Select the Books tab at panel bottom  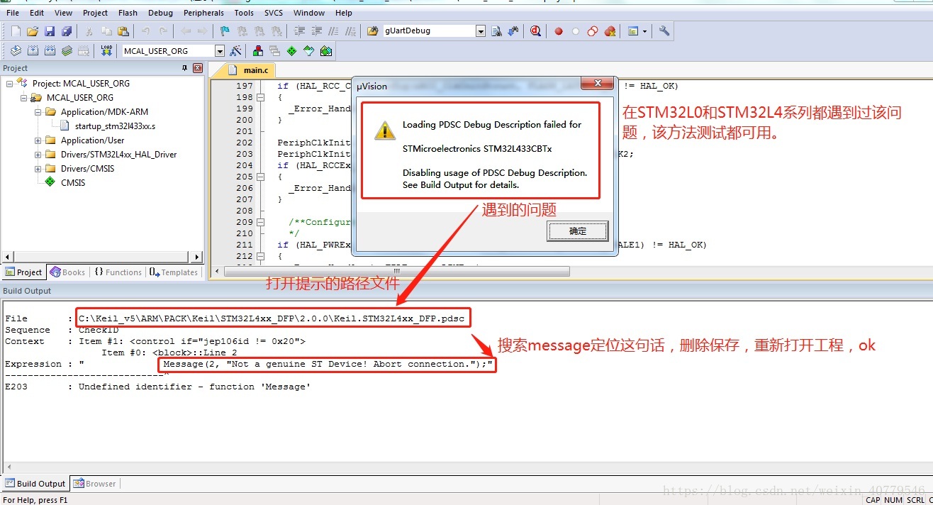click(x=67, y=272)
